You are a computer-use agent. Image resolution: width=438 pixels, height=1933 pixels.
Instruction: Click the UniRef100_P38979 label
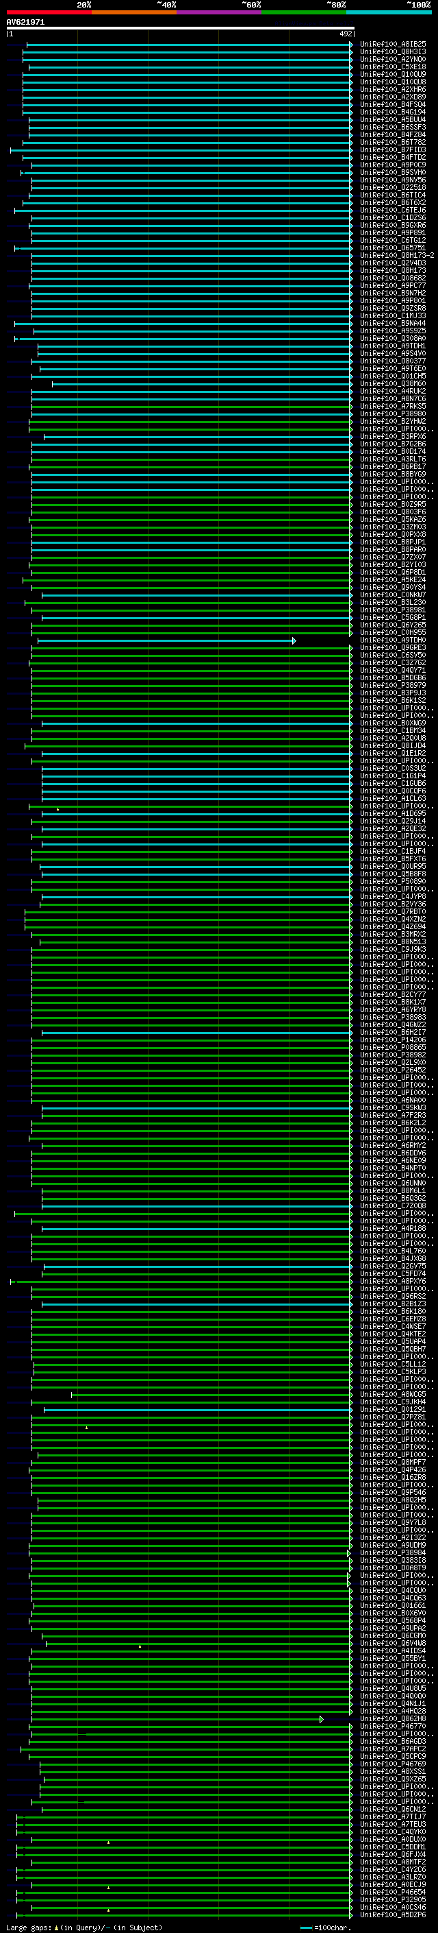392,686
